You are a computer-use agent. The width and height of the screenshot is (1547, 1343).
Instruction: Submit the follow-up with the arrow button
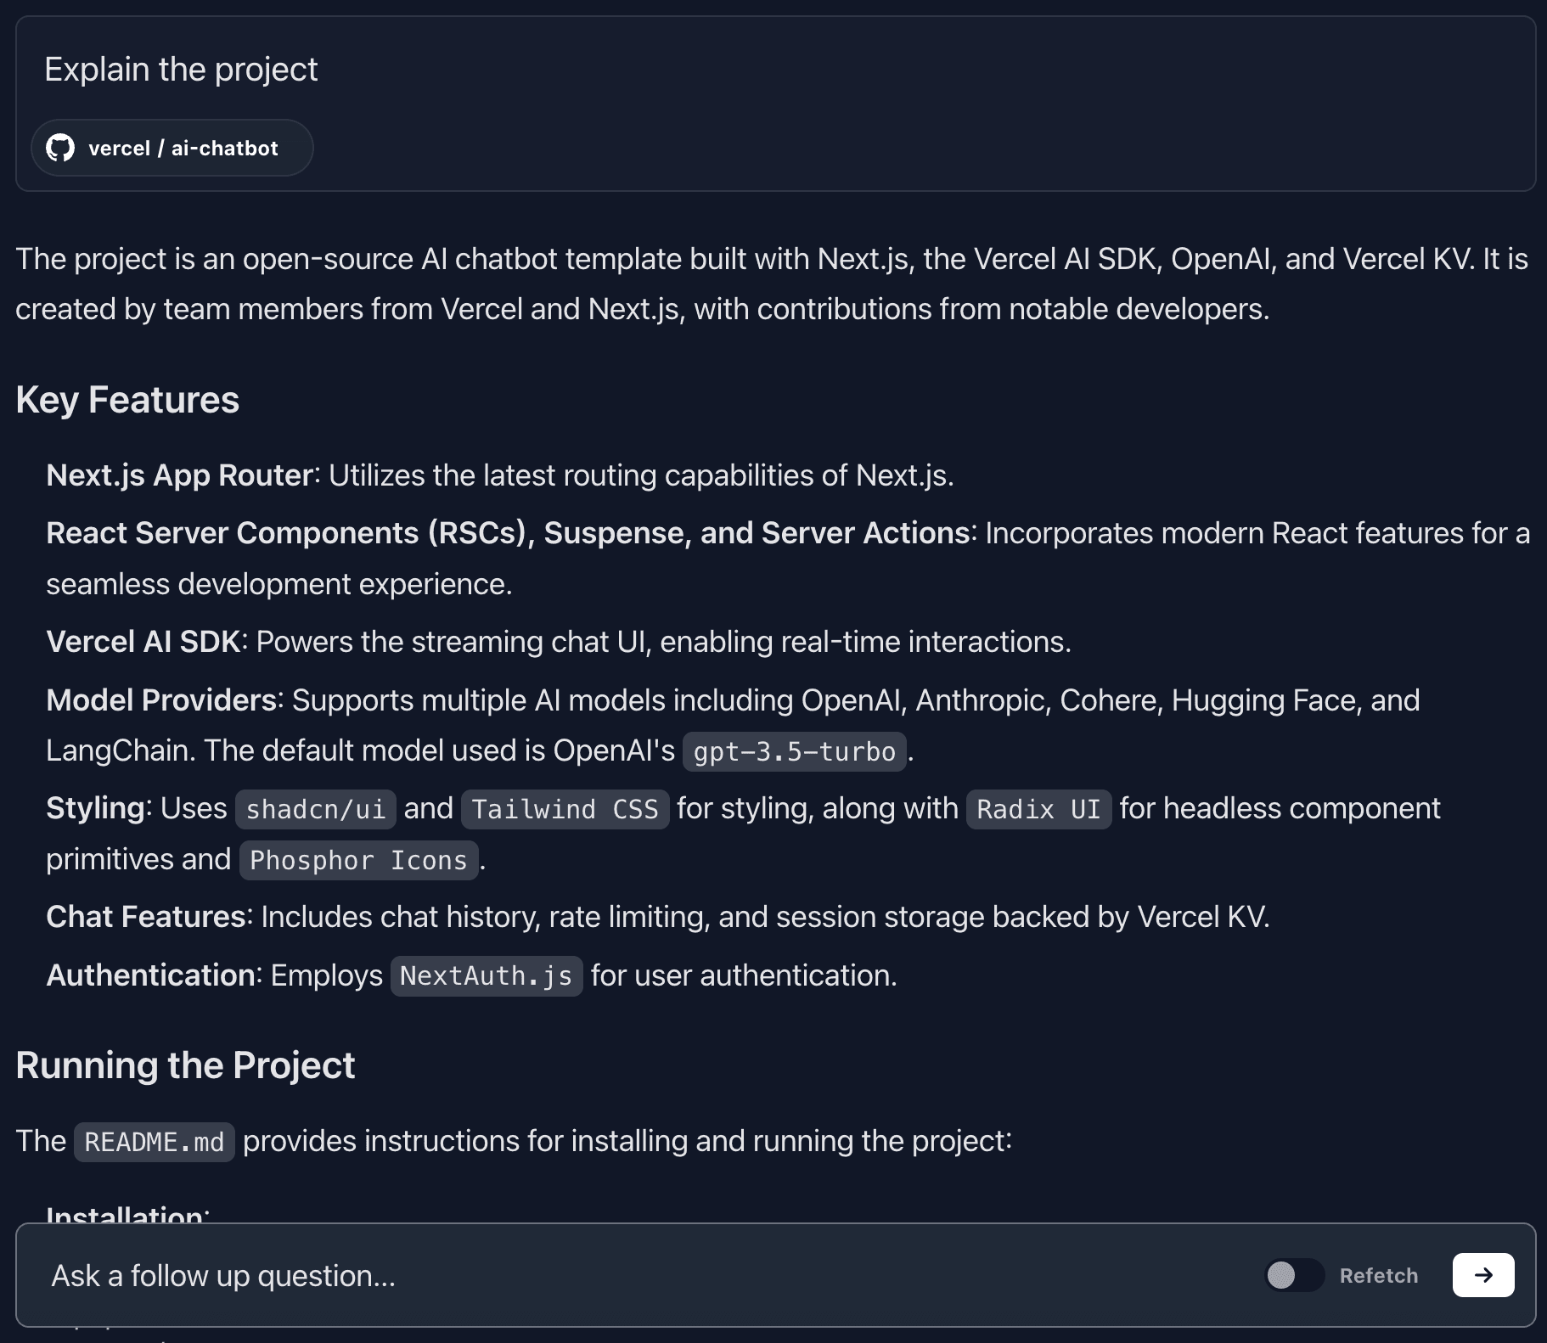[1483, 1275]
